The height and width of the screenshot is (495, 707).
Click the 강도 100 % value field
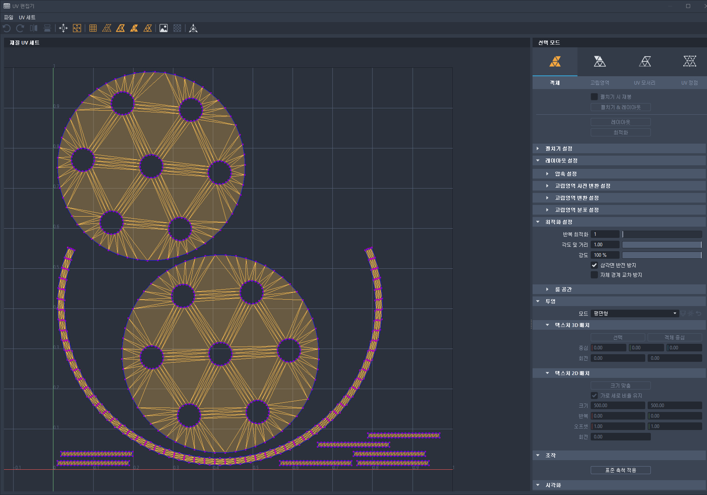605,255
